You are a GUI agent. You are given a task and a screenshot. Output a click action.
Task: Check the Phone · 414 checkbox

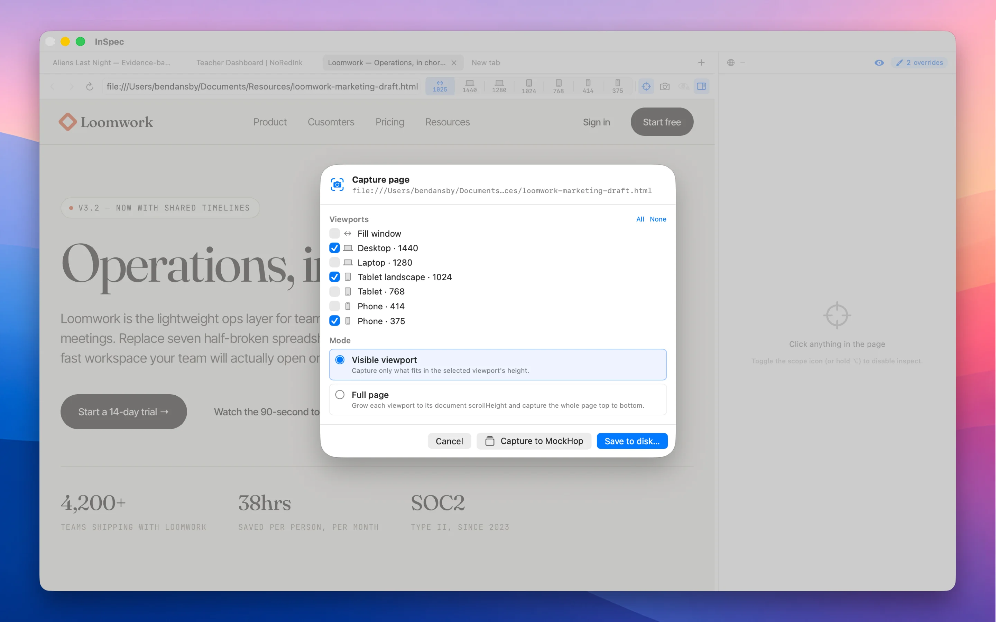pyautogui.click(x=335, y=306)
